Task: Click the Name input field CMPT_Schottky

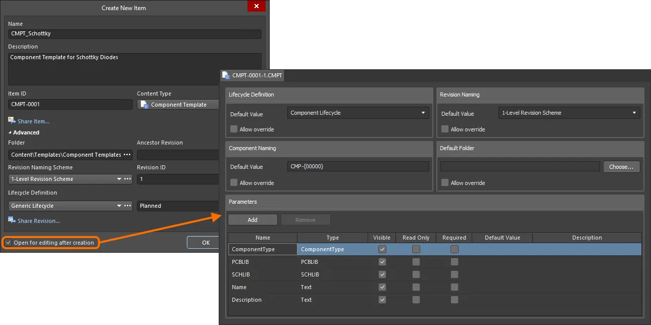Action: tap(135, 34)
